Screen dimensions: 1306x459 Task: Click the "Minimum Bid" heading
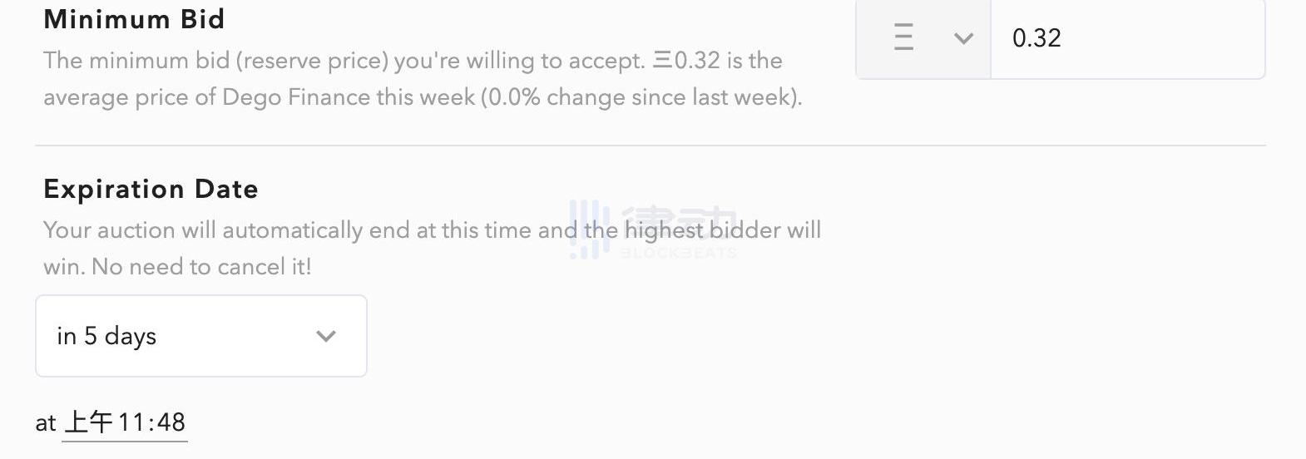pos(134,19)
